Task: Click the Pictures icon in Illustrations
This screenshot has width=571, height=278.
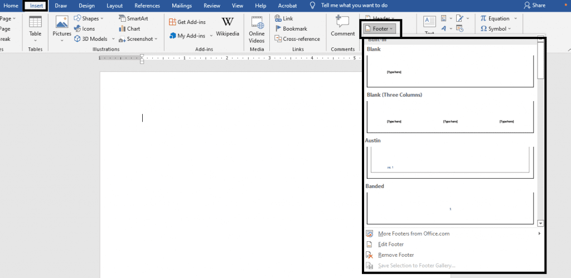Action: (x=62, y=23)
